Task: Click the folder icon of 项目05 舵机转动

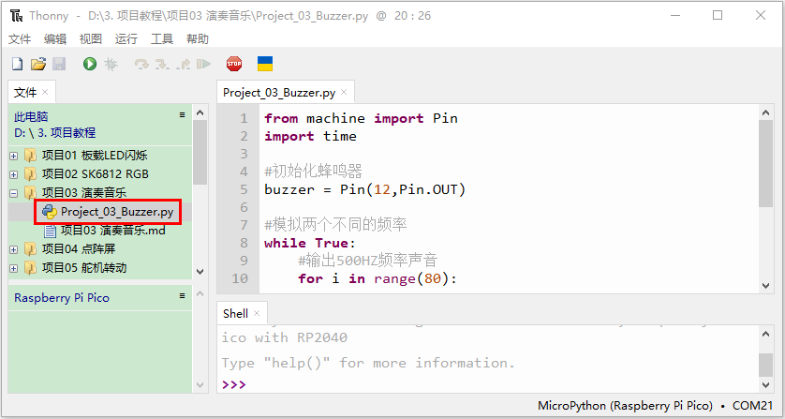Action: [31, 268]
